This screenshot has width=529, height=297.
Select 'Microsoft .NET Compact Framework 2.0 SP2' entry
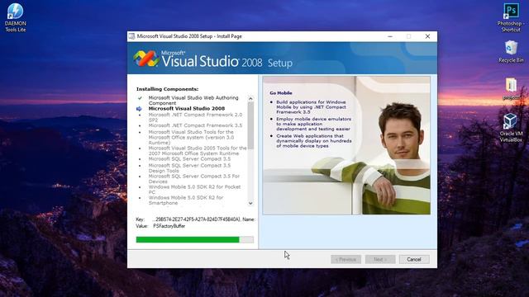[x=195, y=117]
